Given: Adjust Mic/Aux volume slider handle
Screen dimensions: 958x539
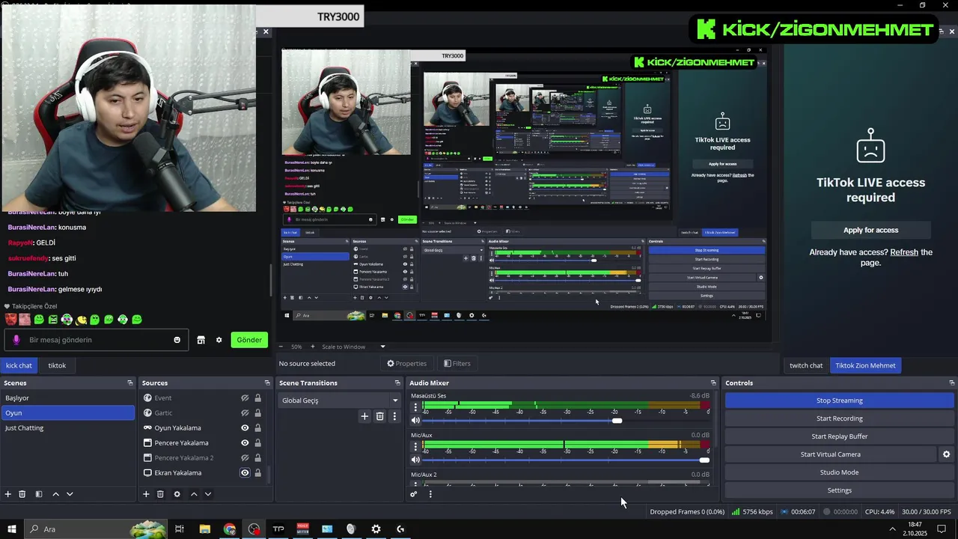Looking at the screenshot, I should [704, 460].
